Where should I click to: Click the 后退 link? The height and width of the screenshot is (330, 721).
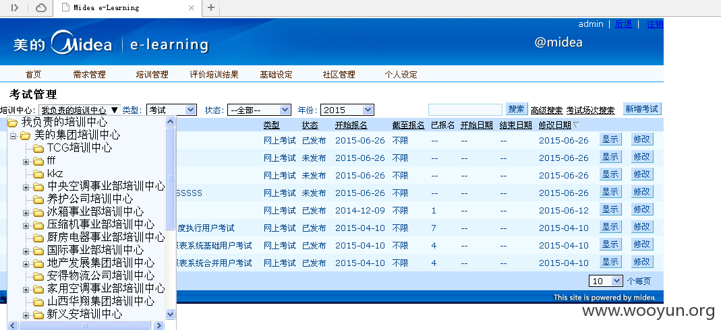pyautogui.click(x=623, y=24)
